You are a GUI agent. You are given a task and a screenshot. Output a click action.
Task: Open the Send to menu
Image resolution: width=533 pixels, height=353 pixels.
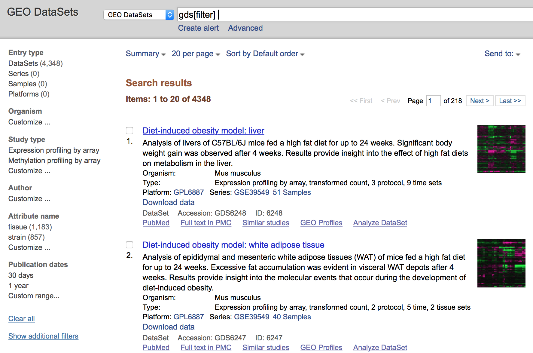point(502,54)
